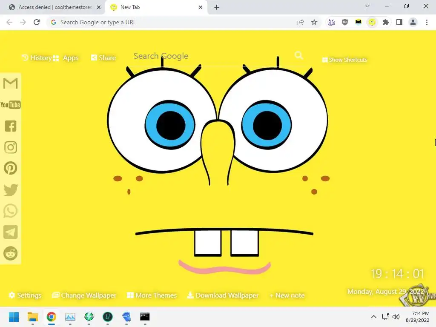
Task: Open Windows Start menu
Action: tap(14, 317)
